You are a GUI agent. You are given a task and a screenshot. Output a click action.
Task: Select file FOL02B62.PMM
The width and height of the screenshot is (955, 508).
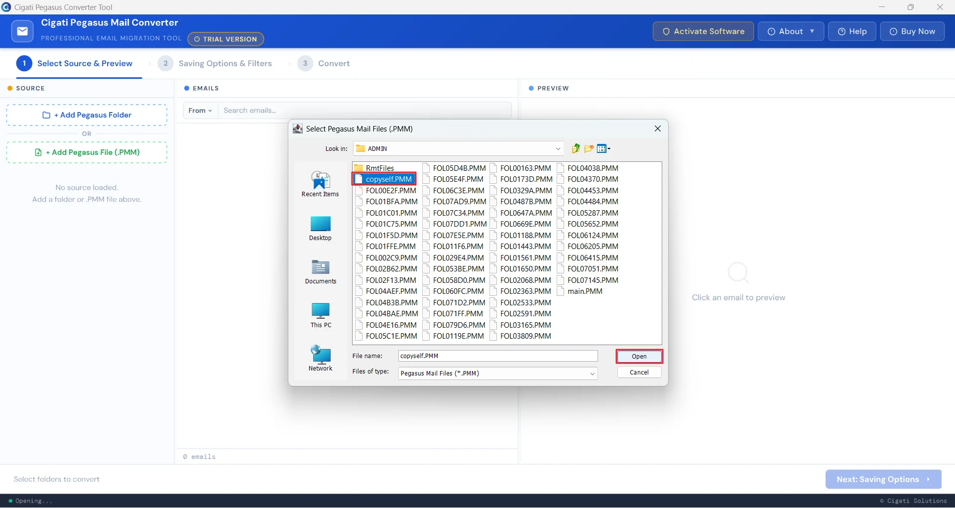[386, 269]
